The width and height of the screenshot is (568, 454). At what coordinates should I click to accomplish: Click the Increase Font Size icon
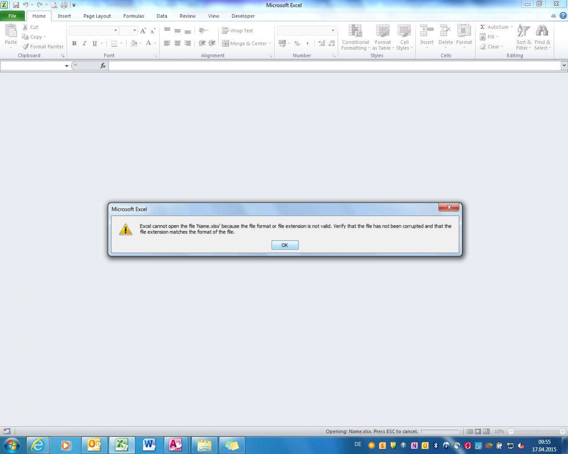(x=143, y=31)
